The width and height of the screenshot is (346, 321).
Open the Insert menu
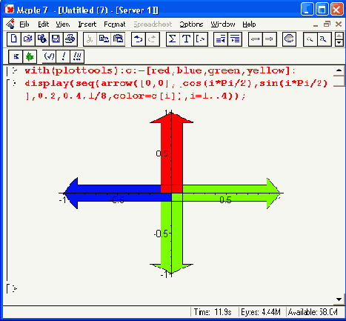pos(87,24)
